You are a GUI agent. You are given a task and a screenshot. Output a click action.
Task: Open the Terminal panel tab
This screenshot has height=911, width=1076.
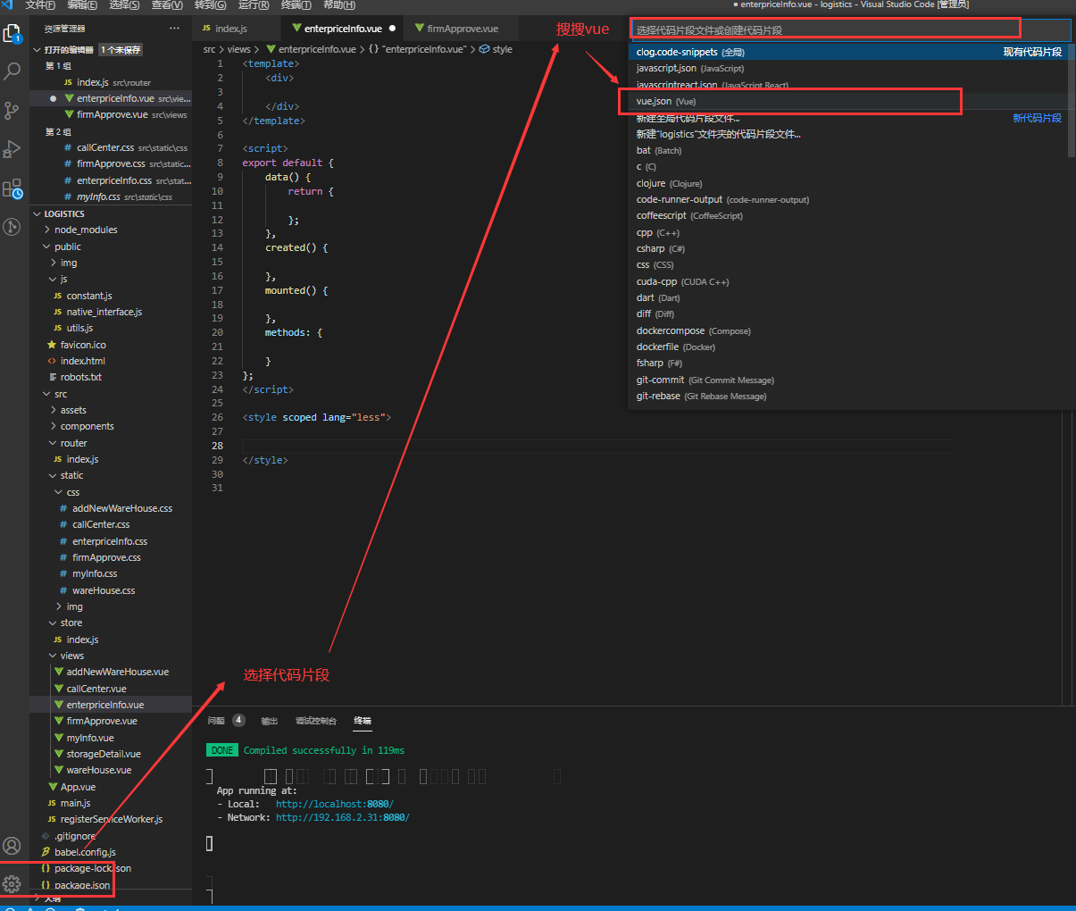pos(363,721)
